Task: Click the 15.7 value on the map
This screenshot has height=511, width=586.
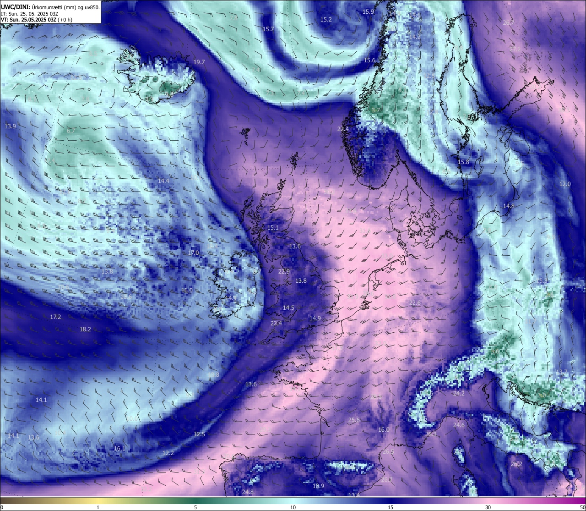Action: pos(268,29)
